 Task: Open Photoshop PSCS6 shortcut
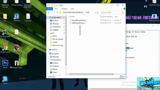point(5,64)
